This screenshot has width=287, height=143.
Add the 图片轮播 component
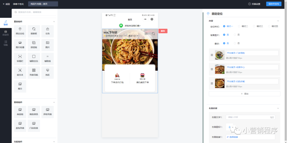20,45
